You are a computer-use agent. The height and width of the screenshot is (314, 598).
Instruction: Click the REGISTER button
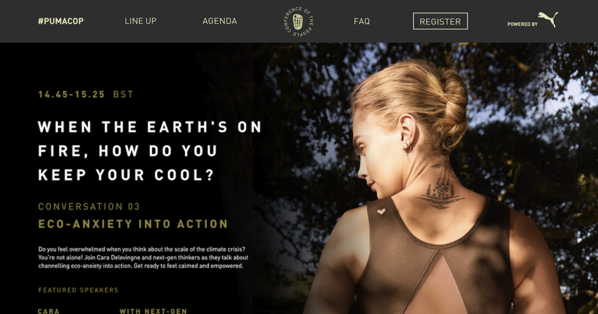click(x=440, y=22)
